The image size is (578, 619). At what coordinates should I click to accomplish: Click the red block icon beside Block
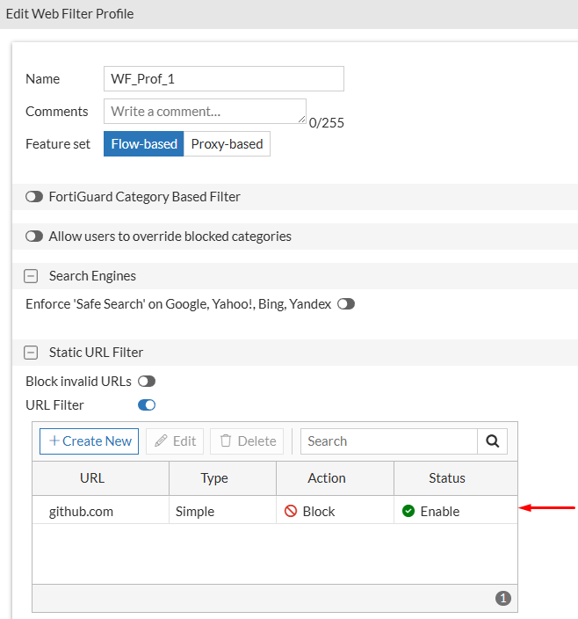(x=291, y=511)
